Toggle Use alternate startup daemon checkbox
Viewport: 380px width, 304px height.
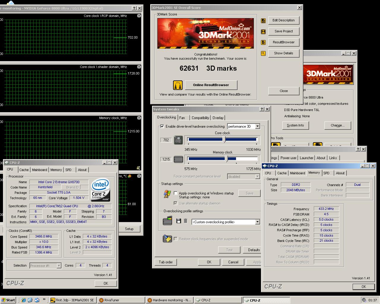(x=175, y=203)
